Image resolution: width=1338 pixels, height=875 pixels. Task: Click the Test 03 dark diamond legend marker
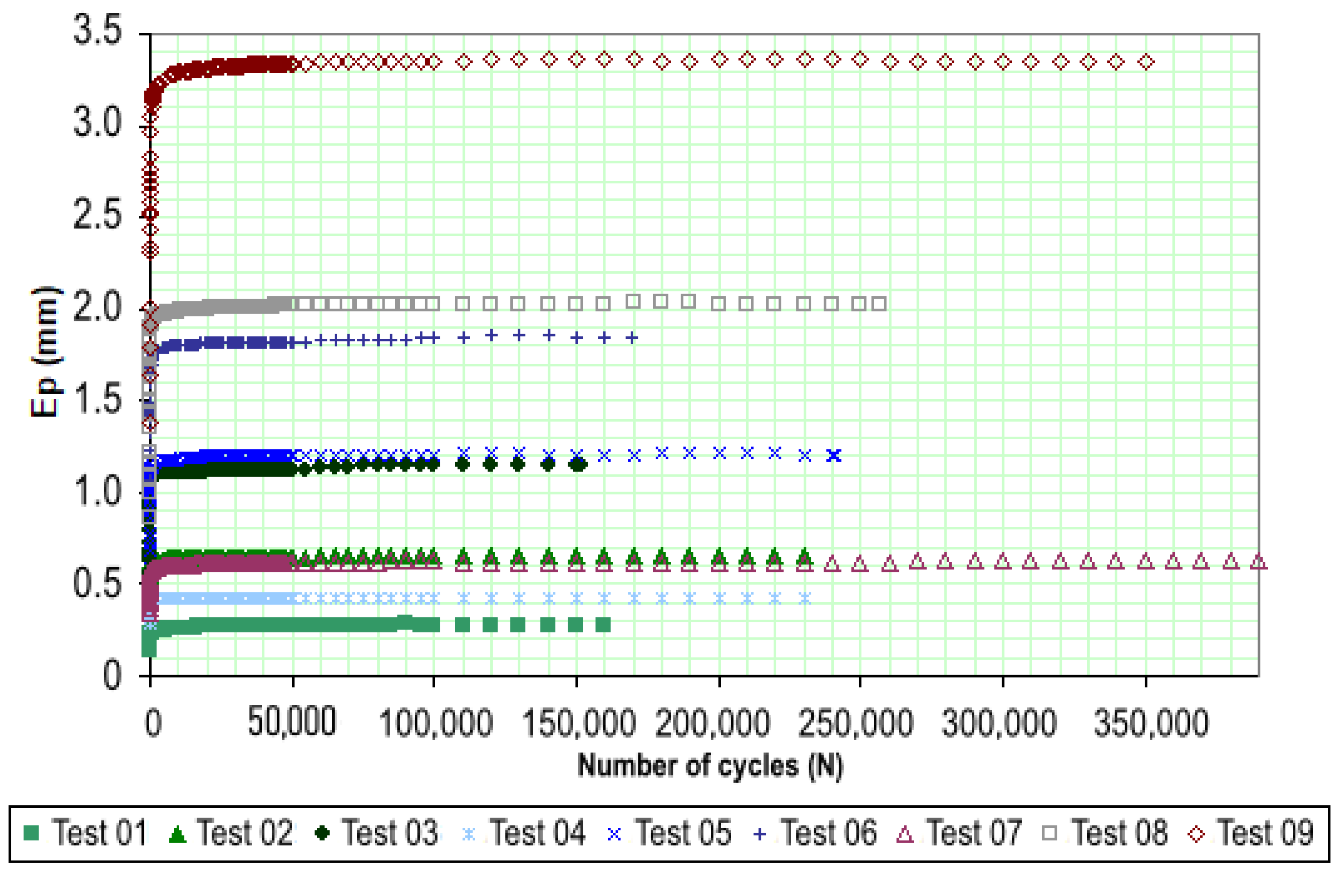pyautogui.click(x=322, y=833)
